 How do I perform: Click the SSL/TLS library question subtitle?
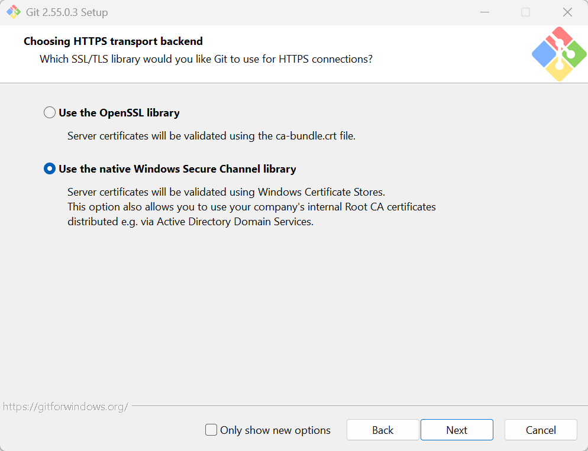tap(206, 59)
